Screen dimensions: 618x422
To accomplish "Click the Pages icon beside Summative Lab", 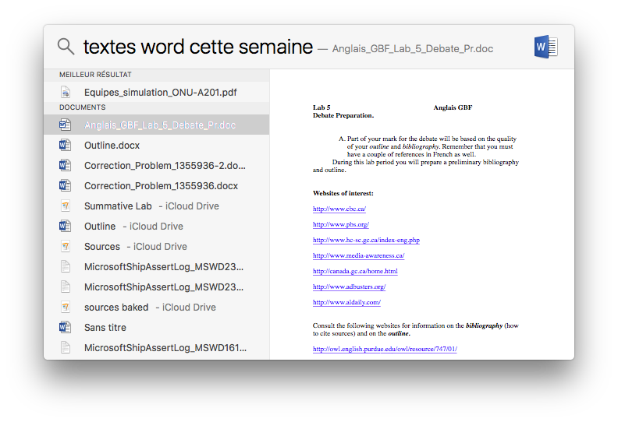I will (x=66, y=206).
